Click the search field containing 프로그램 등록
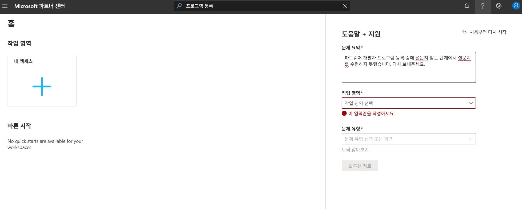The width and height of the screenshot is (522, 209). pyautogui.click(x=262, y=6)
